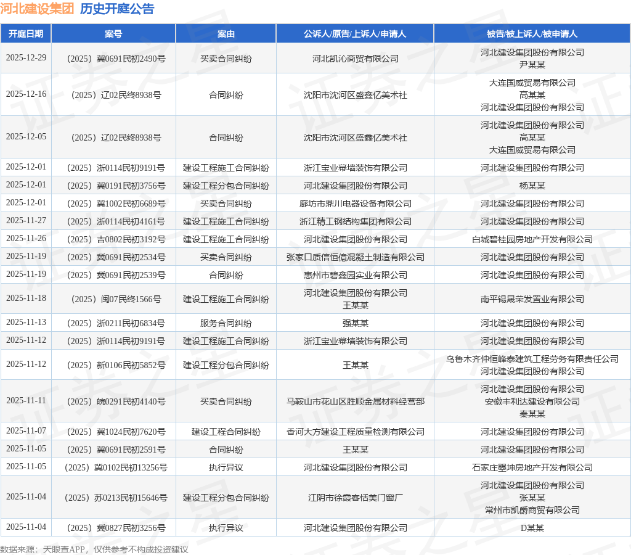Click case number 冀0691民初2539号
This screenshot has width=631, height=555.
(x=116, y=275)
